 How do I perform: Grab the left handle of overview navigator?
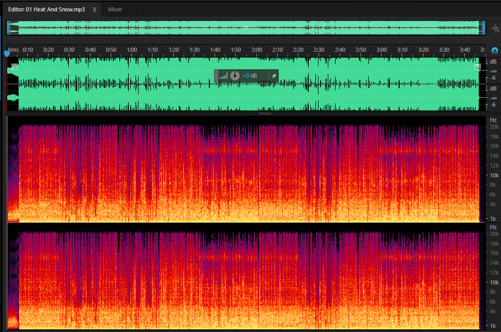tap(9, 28)
